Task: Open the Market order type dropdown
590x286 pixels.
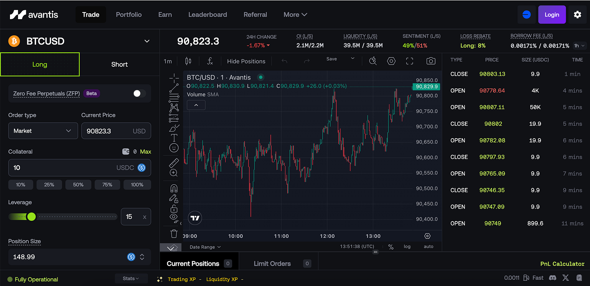Action: coord(43,131)
